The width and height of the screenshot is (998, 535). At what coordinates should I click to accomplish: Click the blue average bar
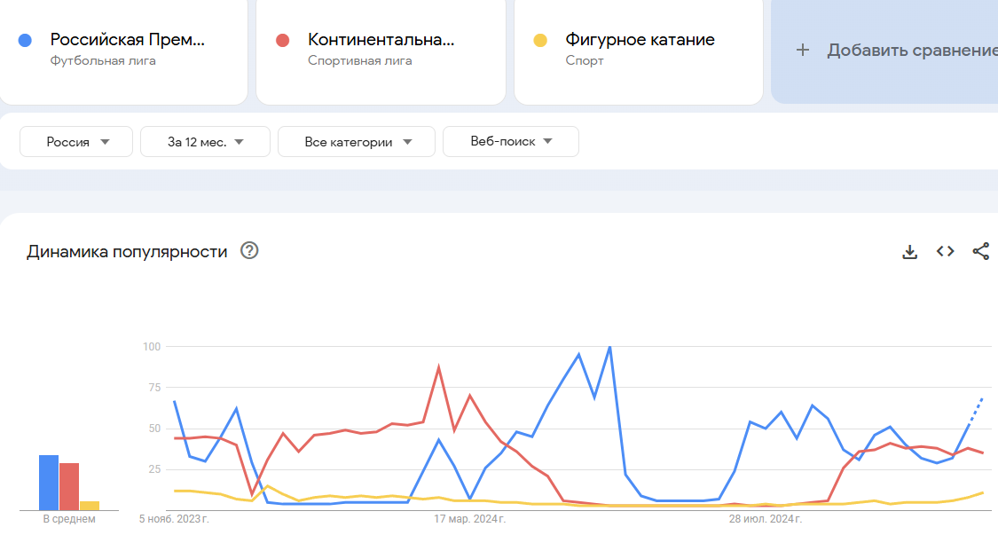click(48, 483)
